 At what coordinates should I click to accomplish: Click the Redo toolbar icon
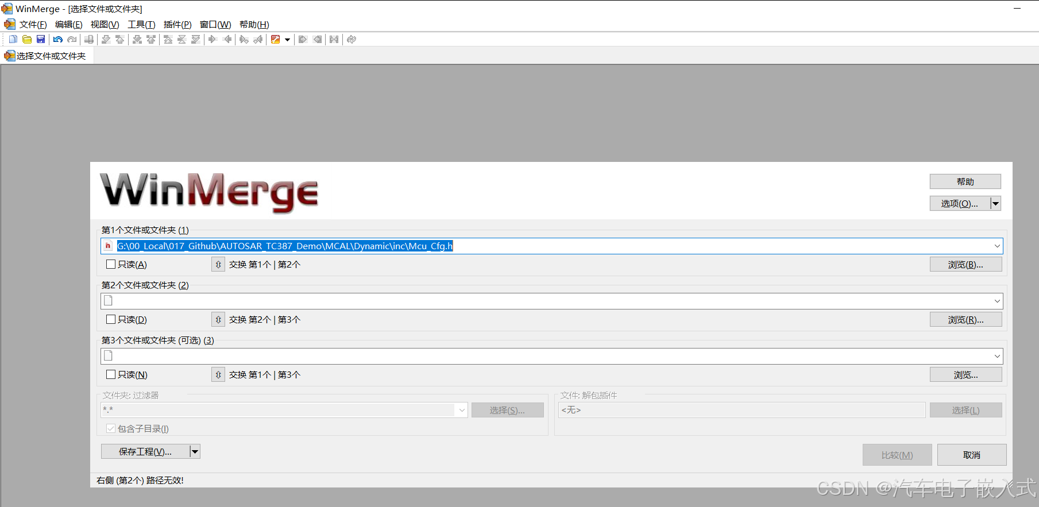click(72, 39)
